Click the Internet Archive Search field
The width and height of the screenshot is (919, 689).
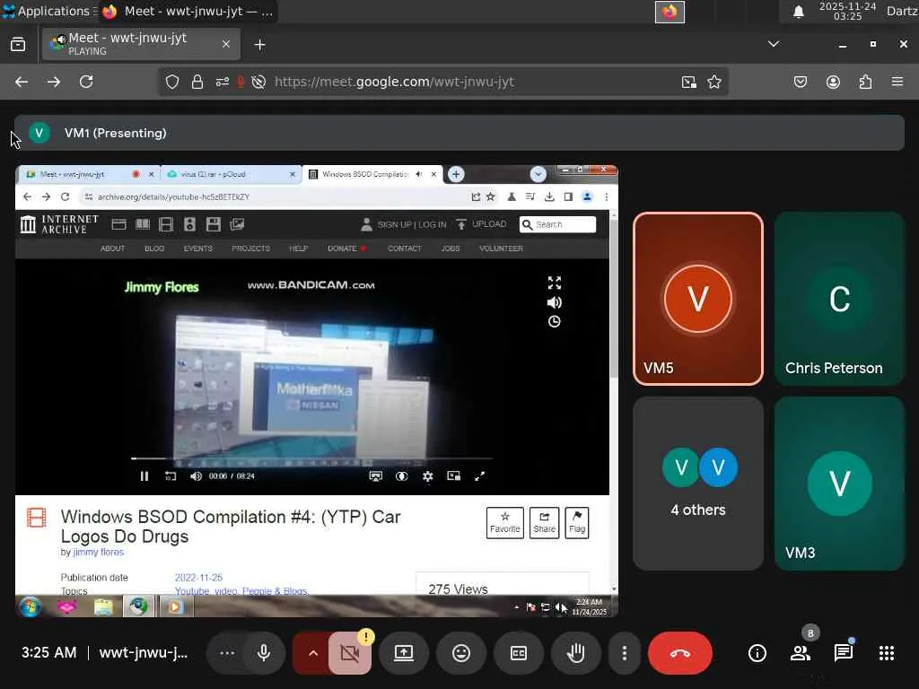[558, 224]
